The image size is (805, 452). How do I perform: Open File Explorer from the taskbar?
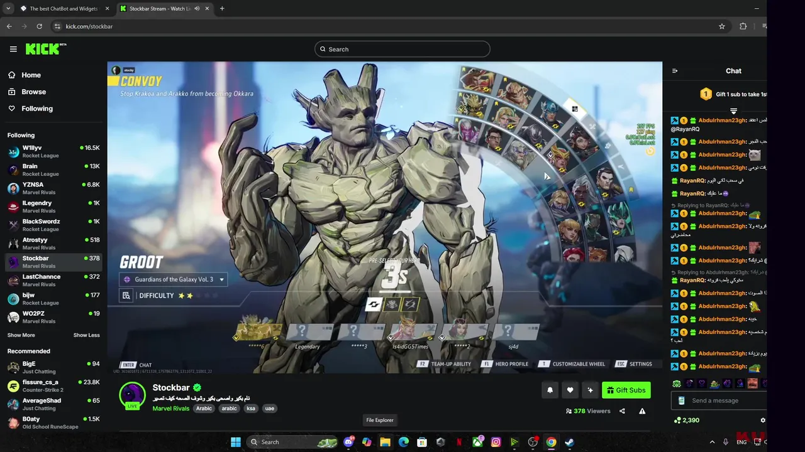pyautogui.click(x=385, y=442)
